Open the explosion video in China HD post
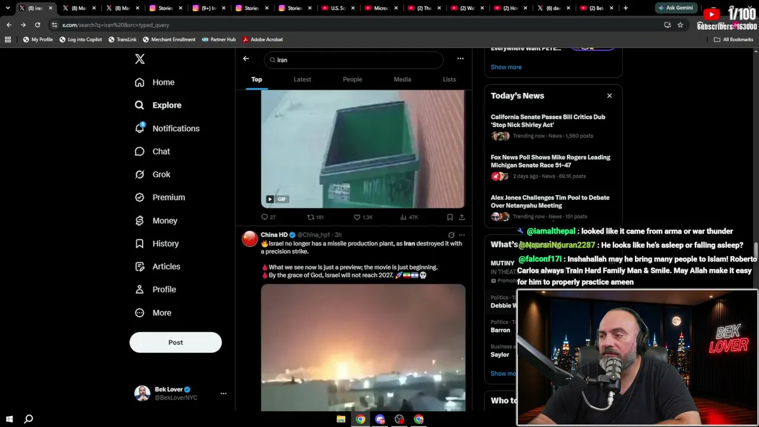The height and width of the screenshot is (427, 759). click(363, 348)
